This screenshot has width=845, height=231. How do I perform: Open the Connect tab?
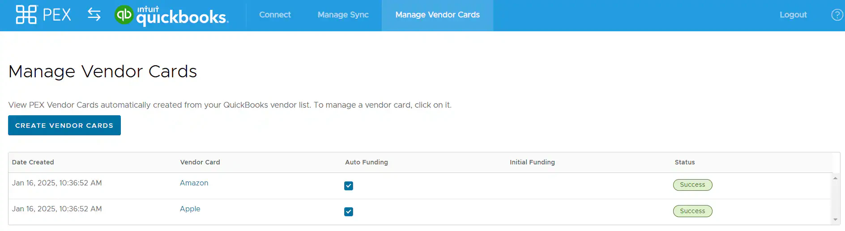(x=275, y=15)
